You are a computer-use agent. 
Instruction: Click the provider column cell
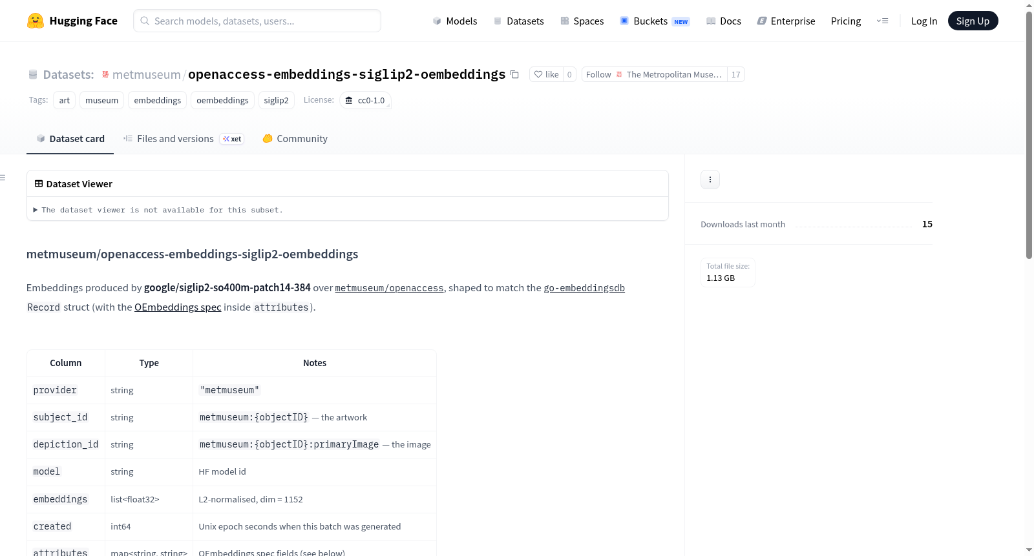66,391
